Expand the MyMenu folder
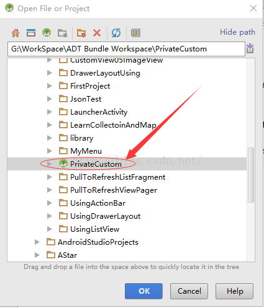 point(50,151)
